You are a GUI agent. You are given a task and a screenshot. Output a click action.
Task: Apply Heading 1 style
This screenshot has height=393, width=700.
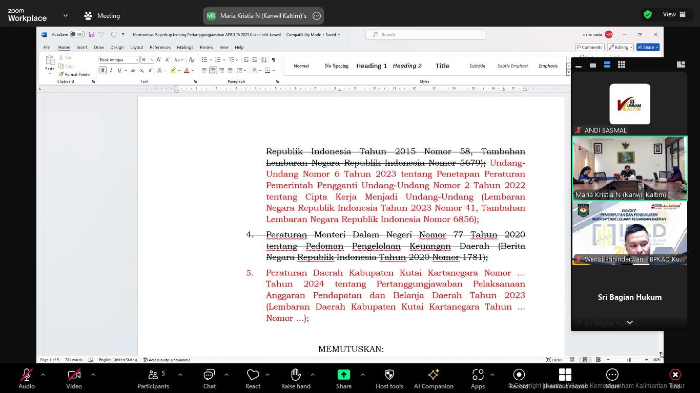372,66
